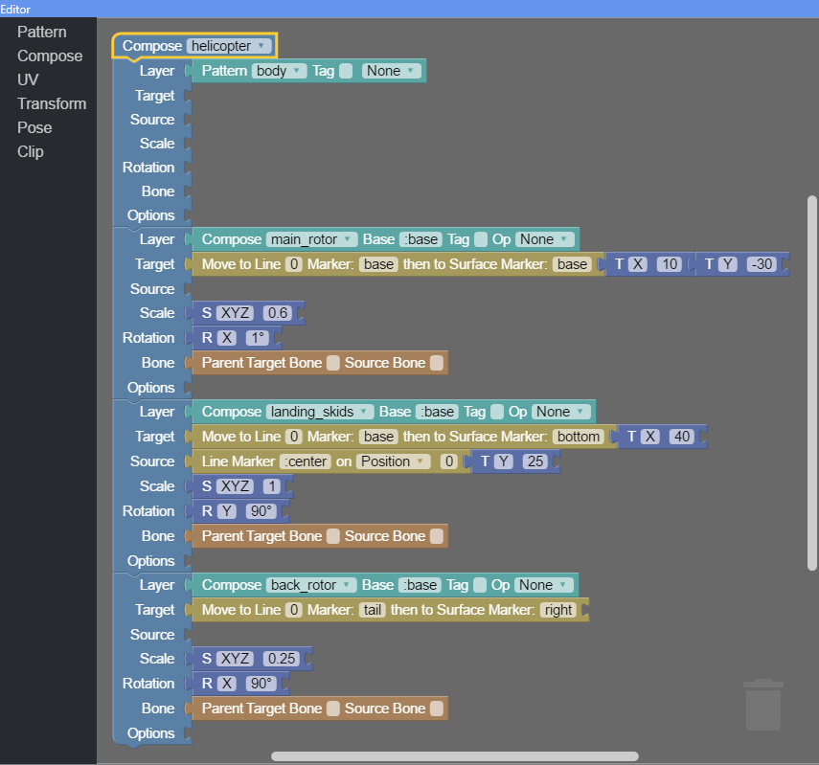Screen dimensions: 819x765
Task: Open the Compose toolbox category
Action: tap(50, 56)
